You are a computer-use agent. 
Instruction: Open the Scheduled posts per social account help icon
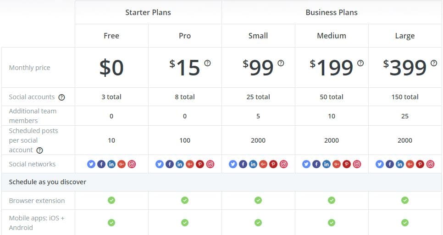point(40,150)
